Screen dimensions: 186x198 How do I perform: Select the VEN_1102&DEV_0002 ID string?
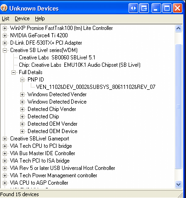(x=96, y=87)
